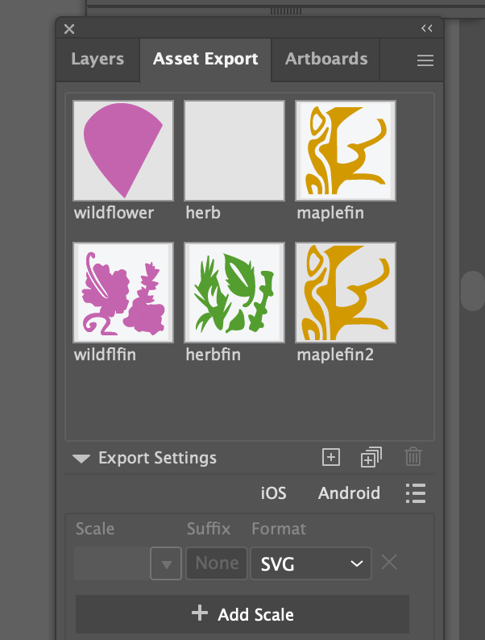This screenshot has height=640, width=485.
Task: Click the panel top drag grip
Action: coord(285,11)
